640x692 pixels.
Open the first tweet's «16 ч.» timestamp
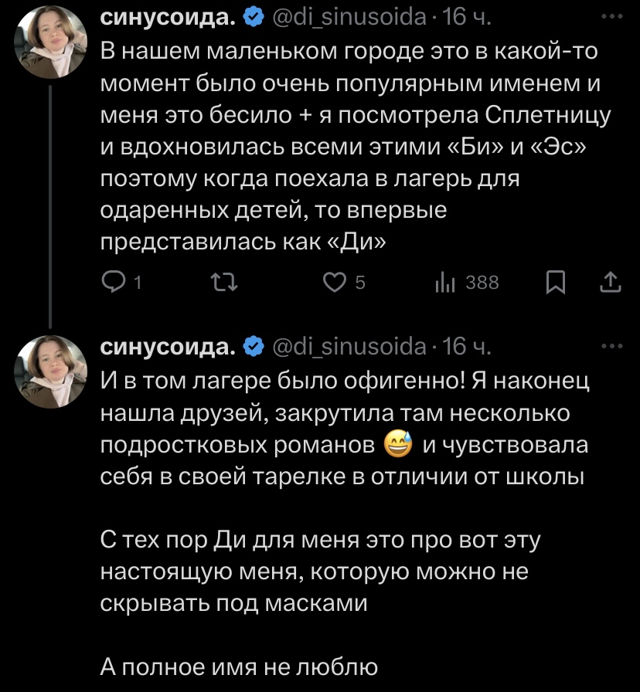pyautogui.click(x=467, y=17)
